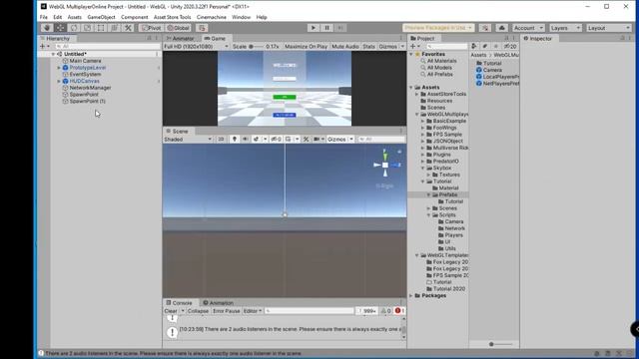
Task: Click the Step frame button
Action: tap(340, 28)
